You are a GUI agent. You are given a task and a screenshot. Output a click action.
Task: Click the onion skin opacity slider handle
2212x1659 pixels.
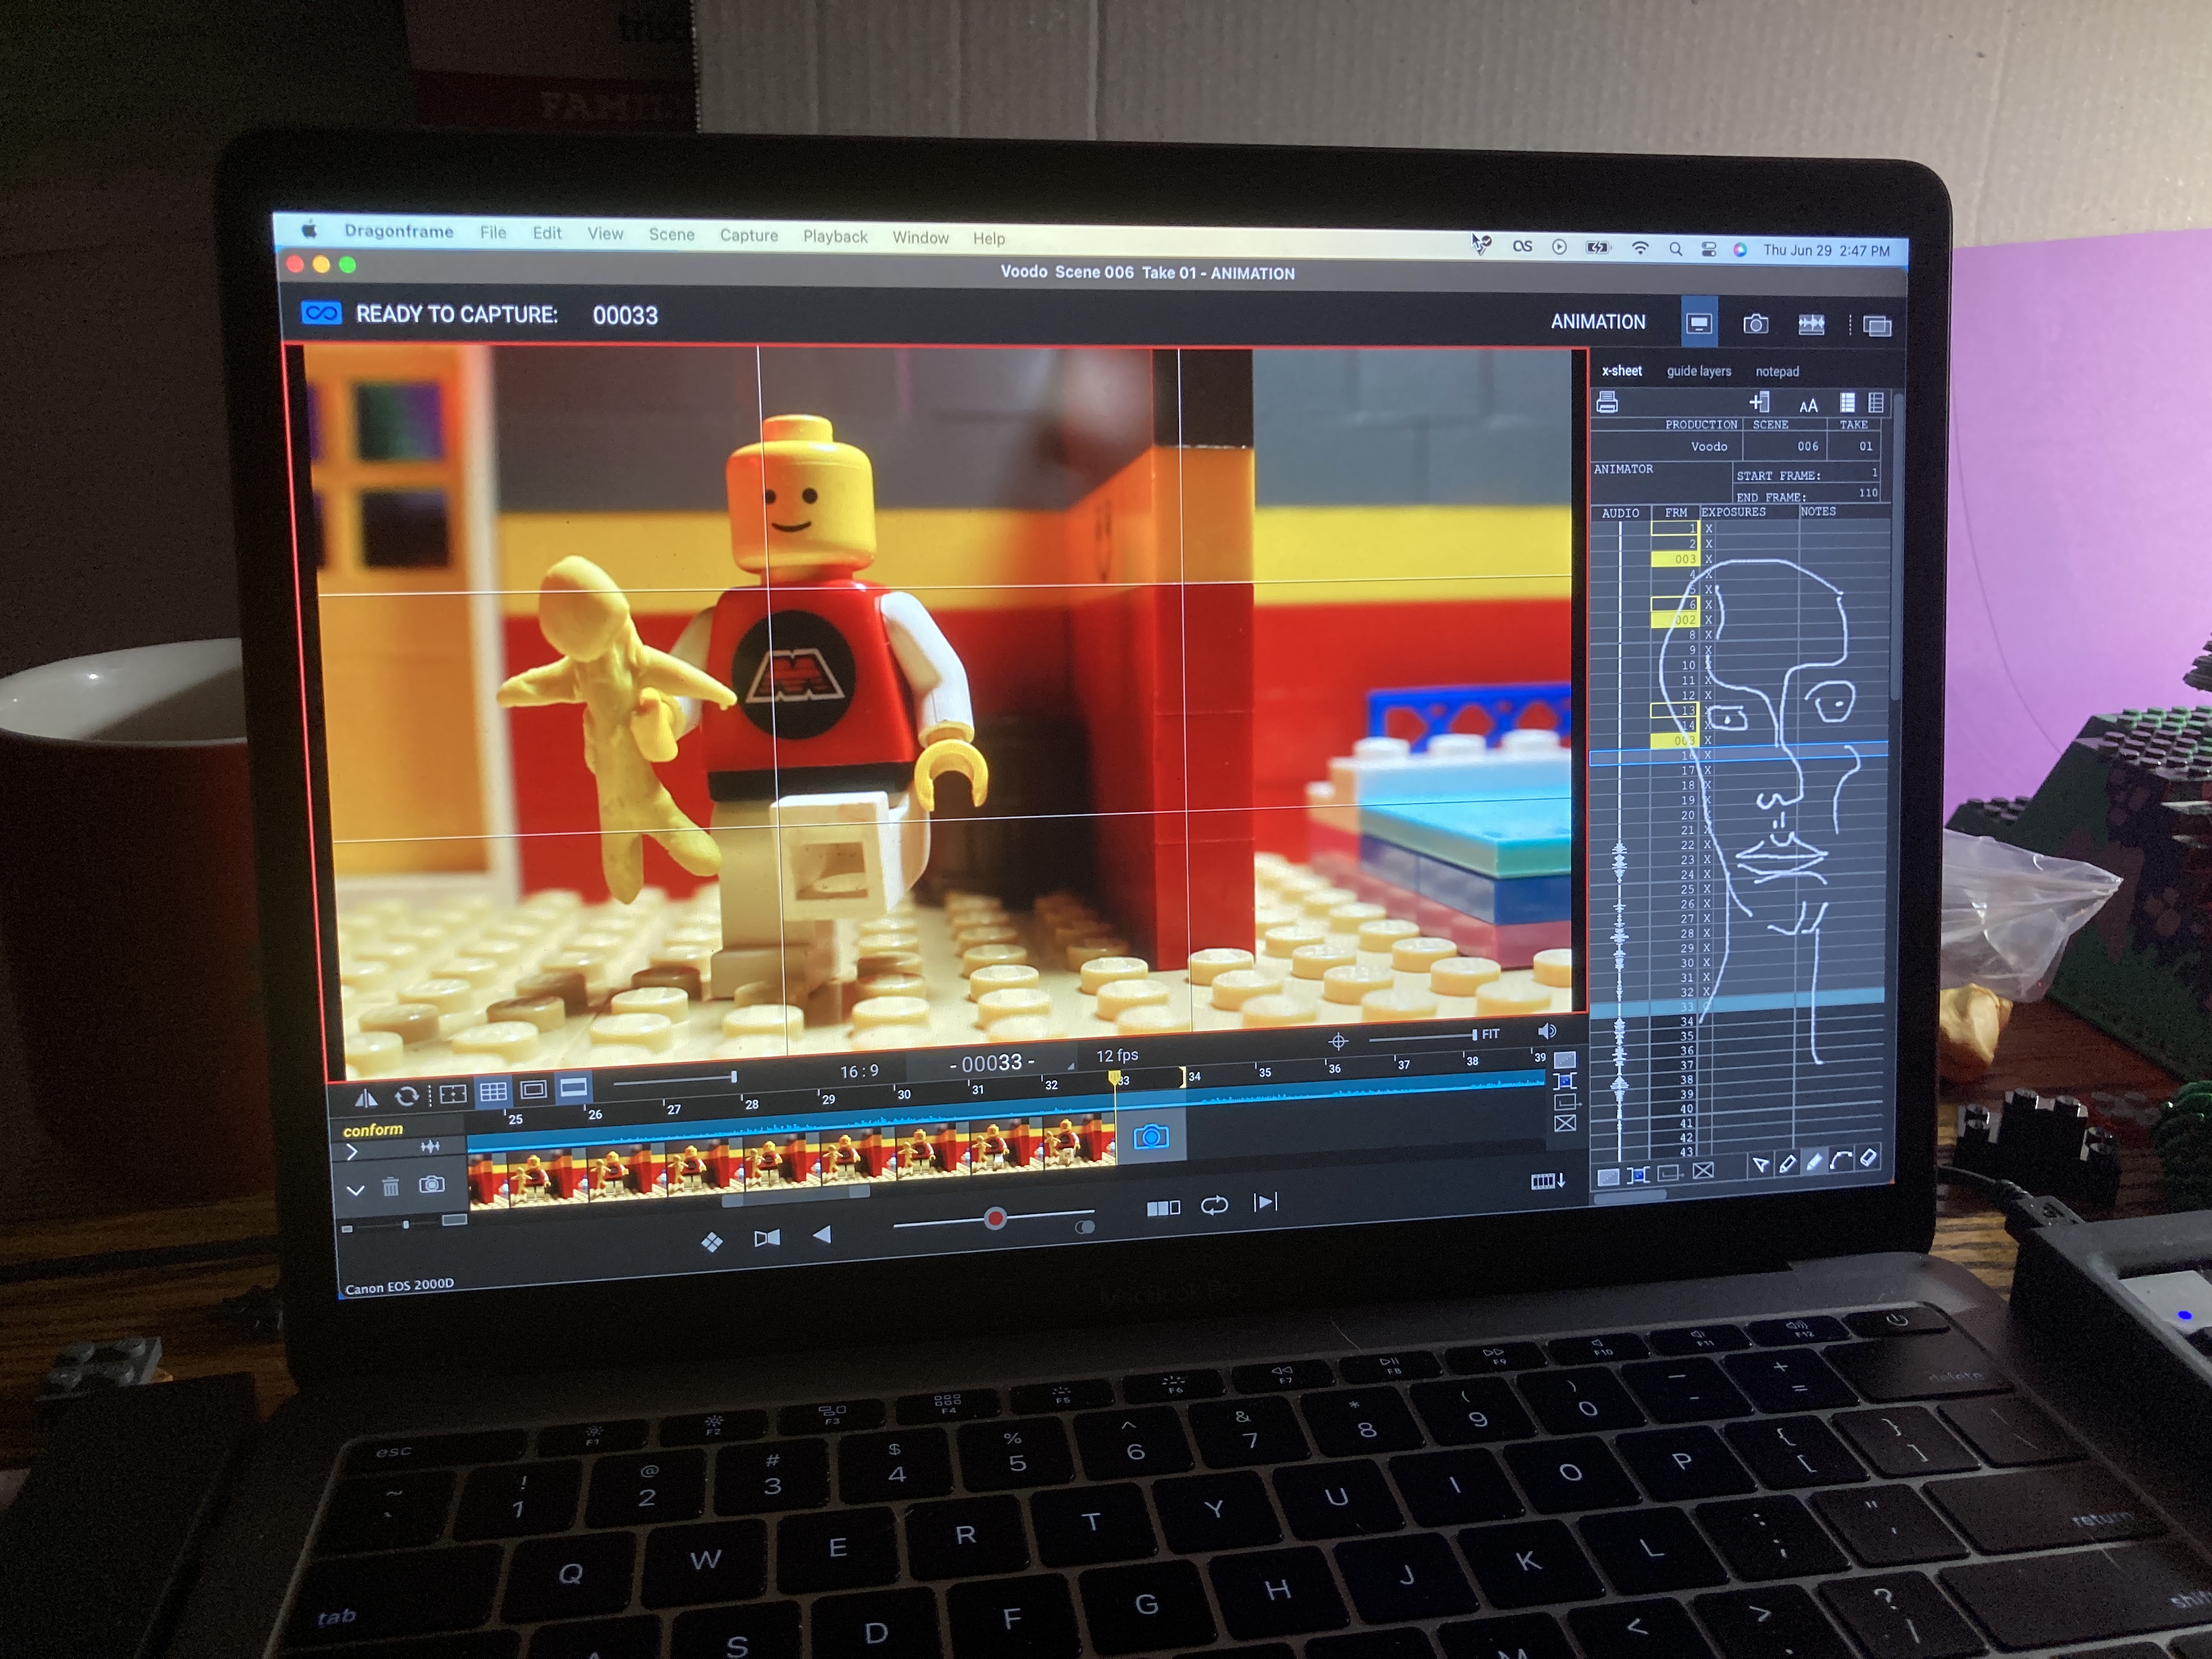[995, 1218]
